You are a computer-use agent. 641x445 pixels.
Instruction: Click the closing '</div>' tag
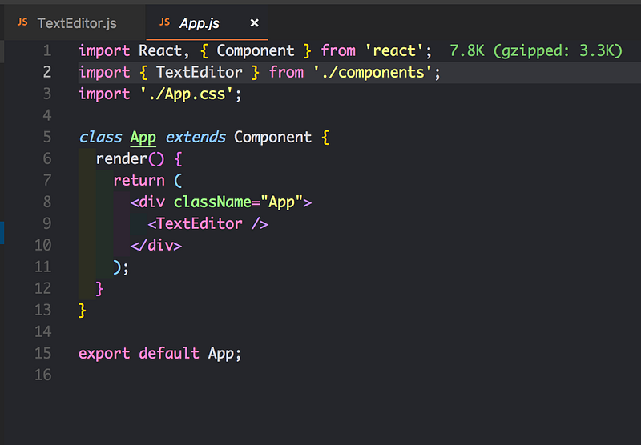pyautogui.click(x=156, y=246)
